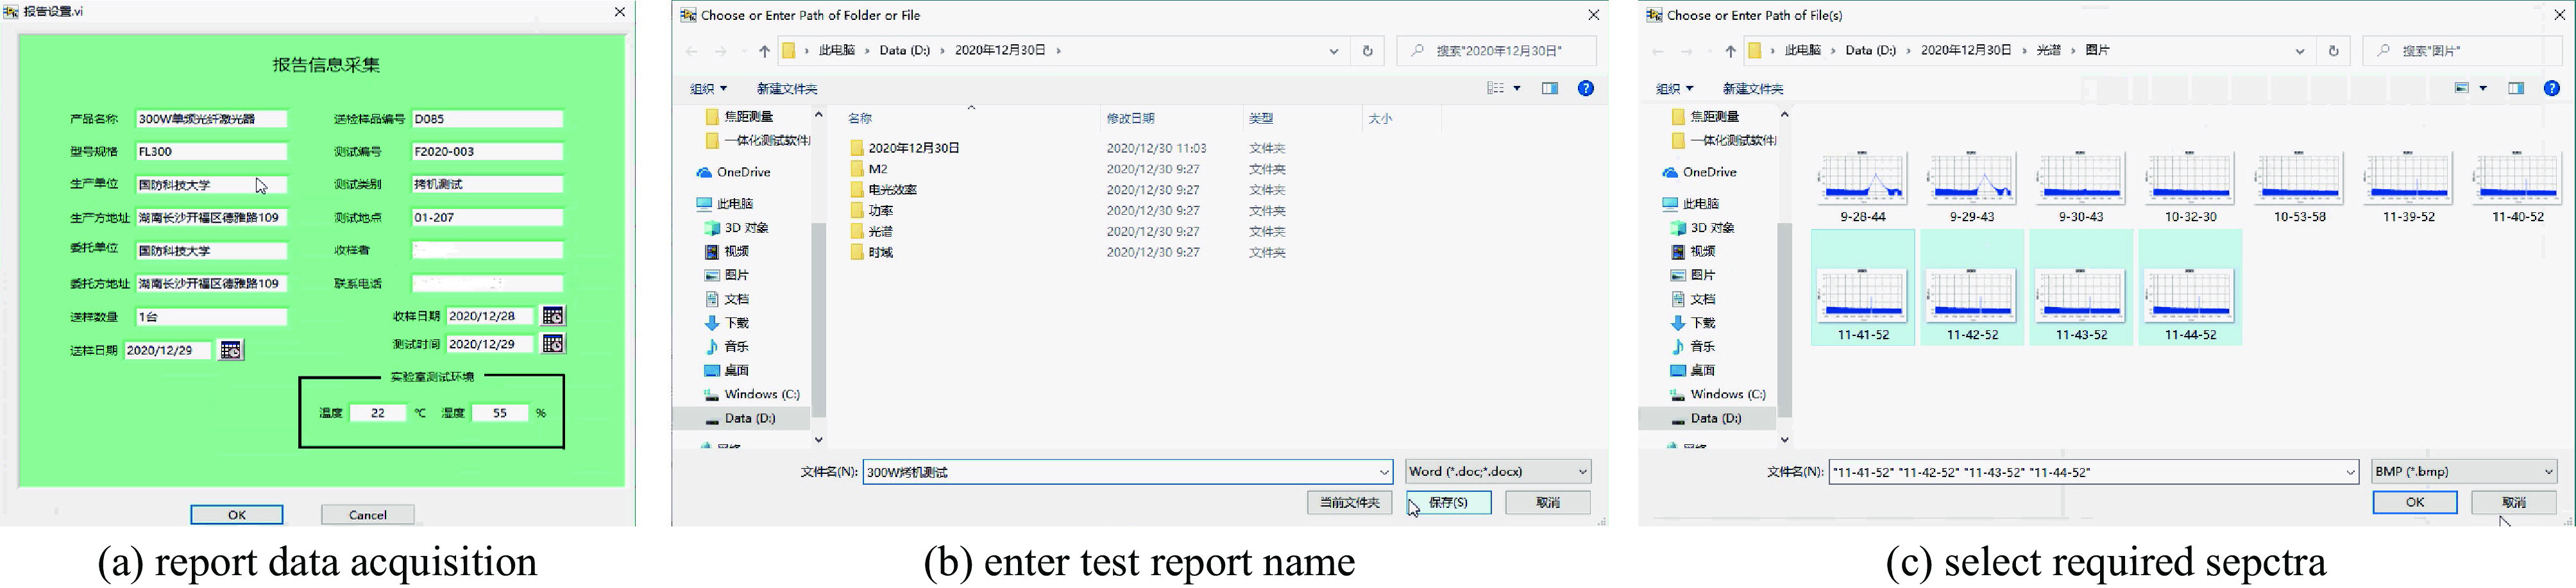The width and height of the screenshot is (2576, 588).
Task: Open calendar picker beside 收样日期 field
Action: pos(552,316)
